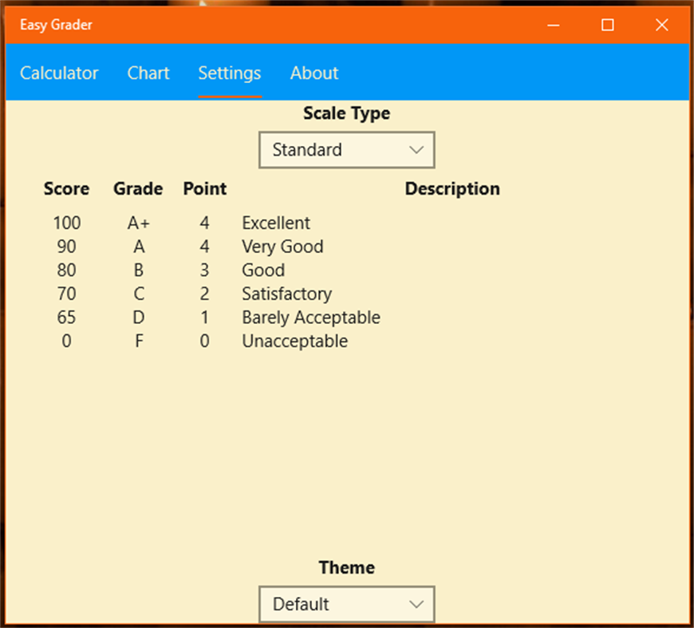Open the About page
The image size is (694, 628).
pos(313,73)
